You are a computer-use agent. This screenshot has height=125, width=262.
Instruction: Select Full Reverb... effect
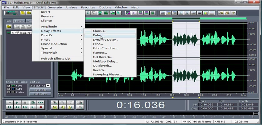[110, 57]
